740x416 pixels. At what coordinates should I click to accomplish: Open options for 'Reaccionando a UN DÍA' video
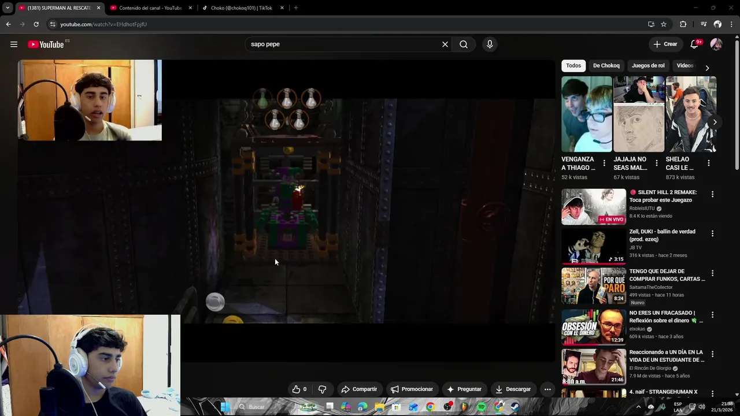coord(712,354)
